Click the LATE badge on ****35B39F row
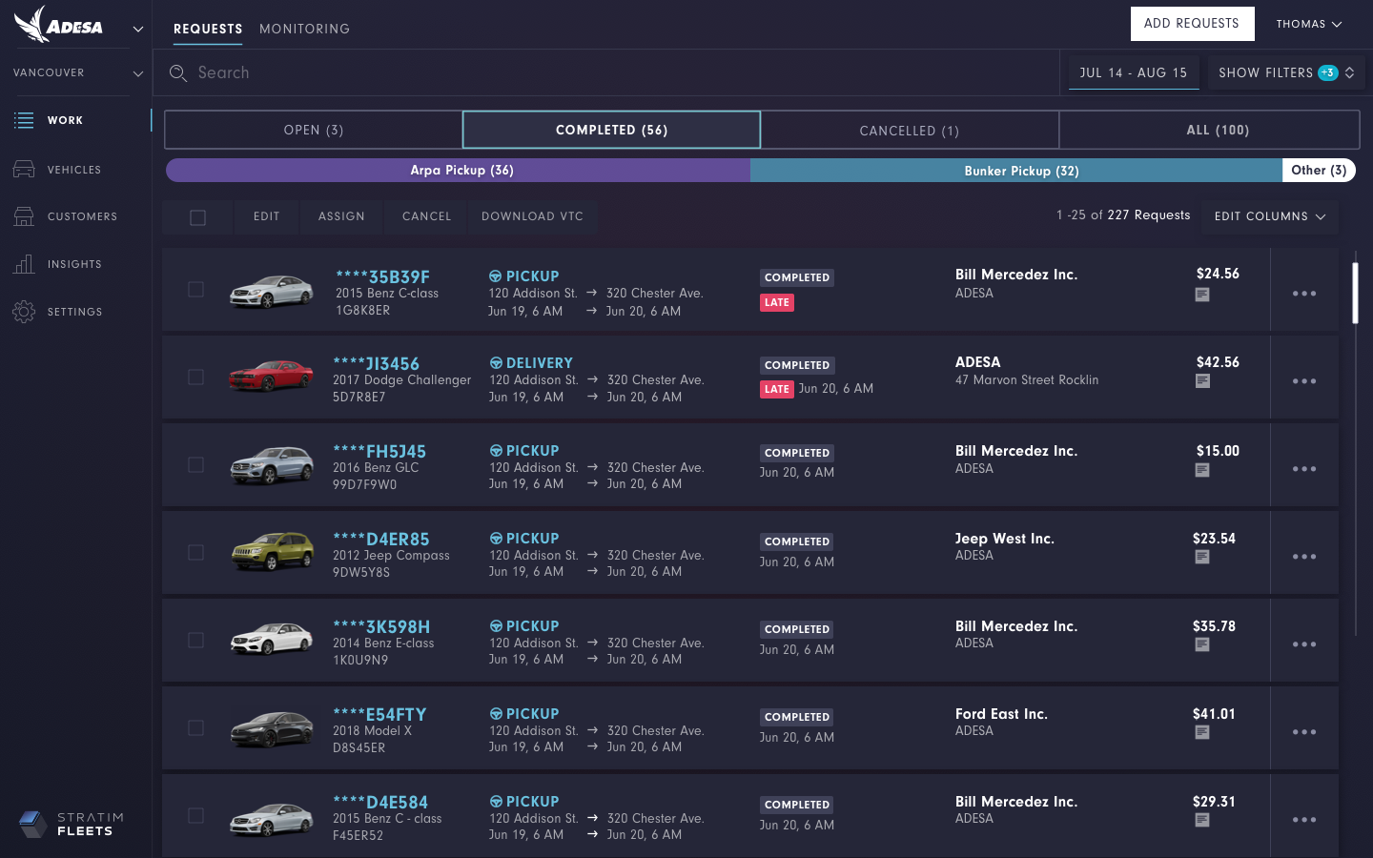 tap(777, 302)
